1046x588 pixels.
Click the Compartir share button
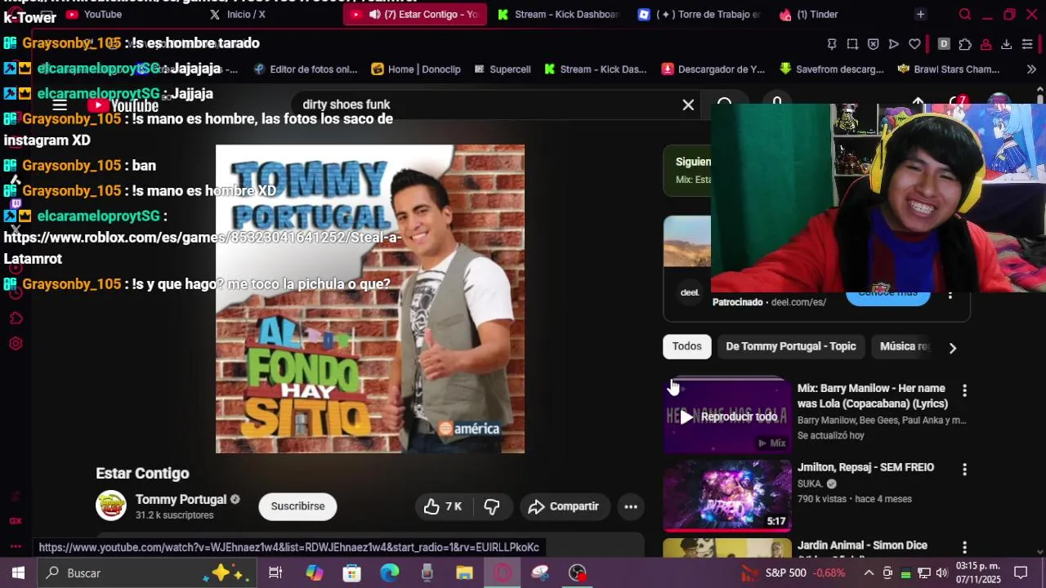(x=564, y=506)
